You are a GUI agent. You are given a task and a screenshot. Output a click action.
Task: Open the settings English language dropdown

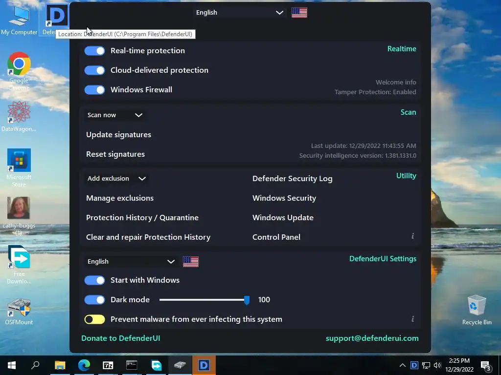(131, 262)
